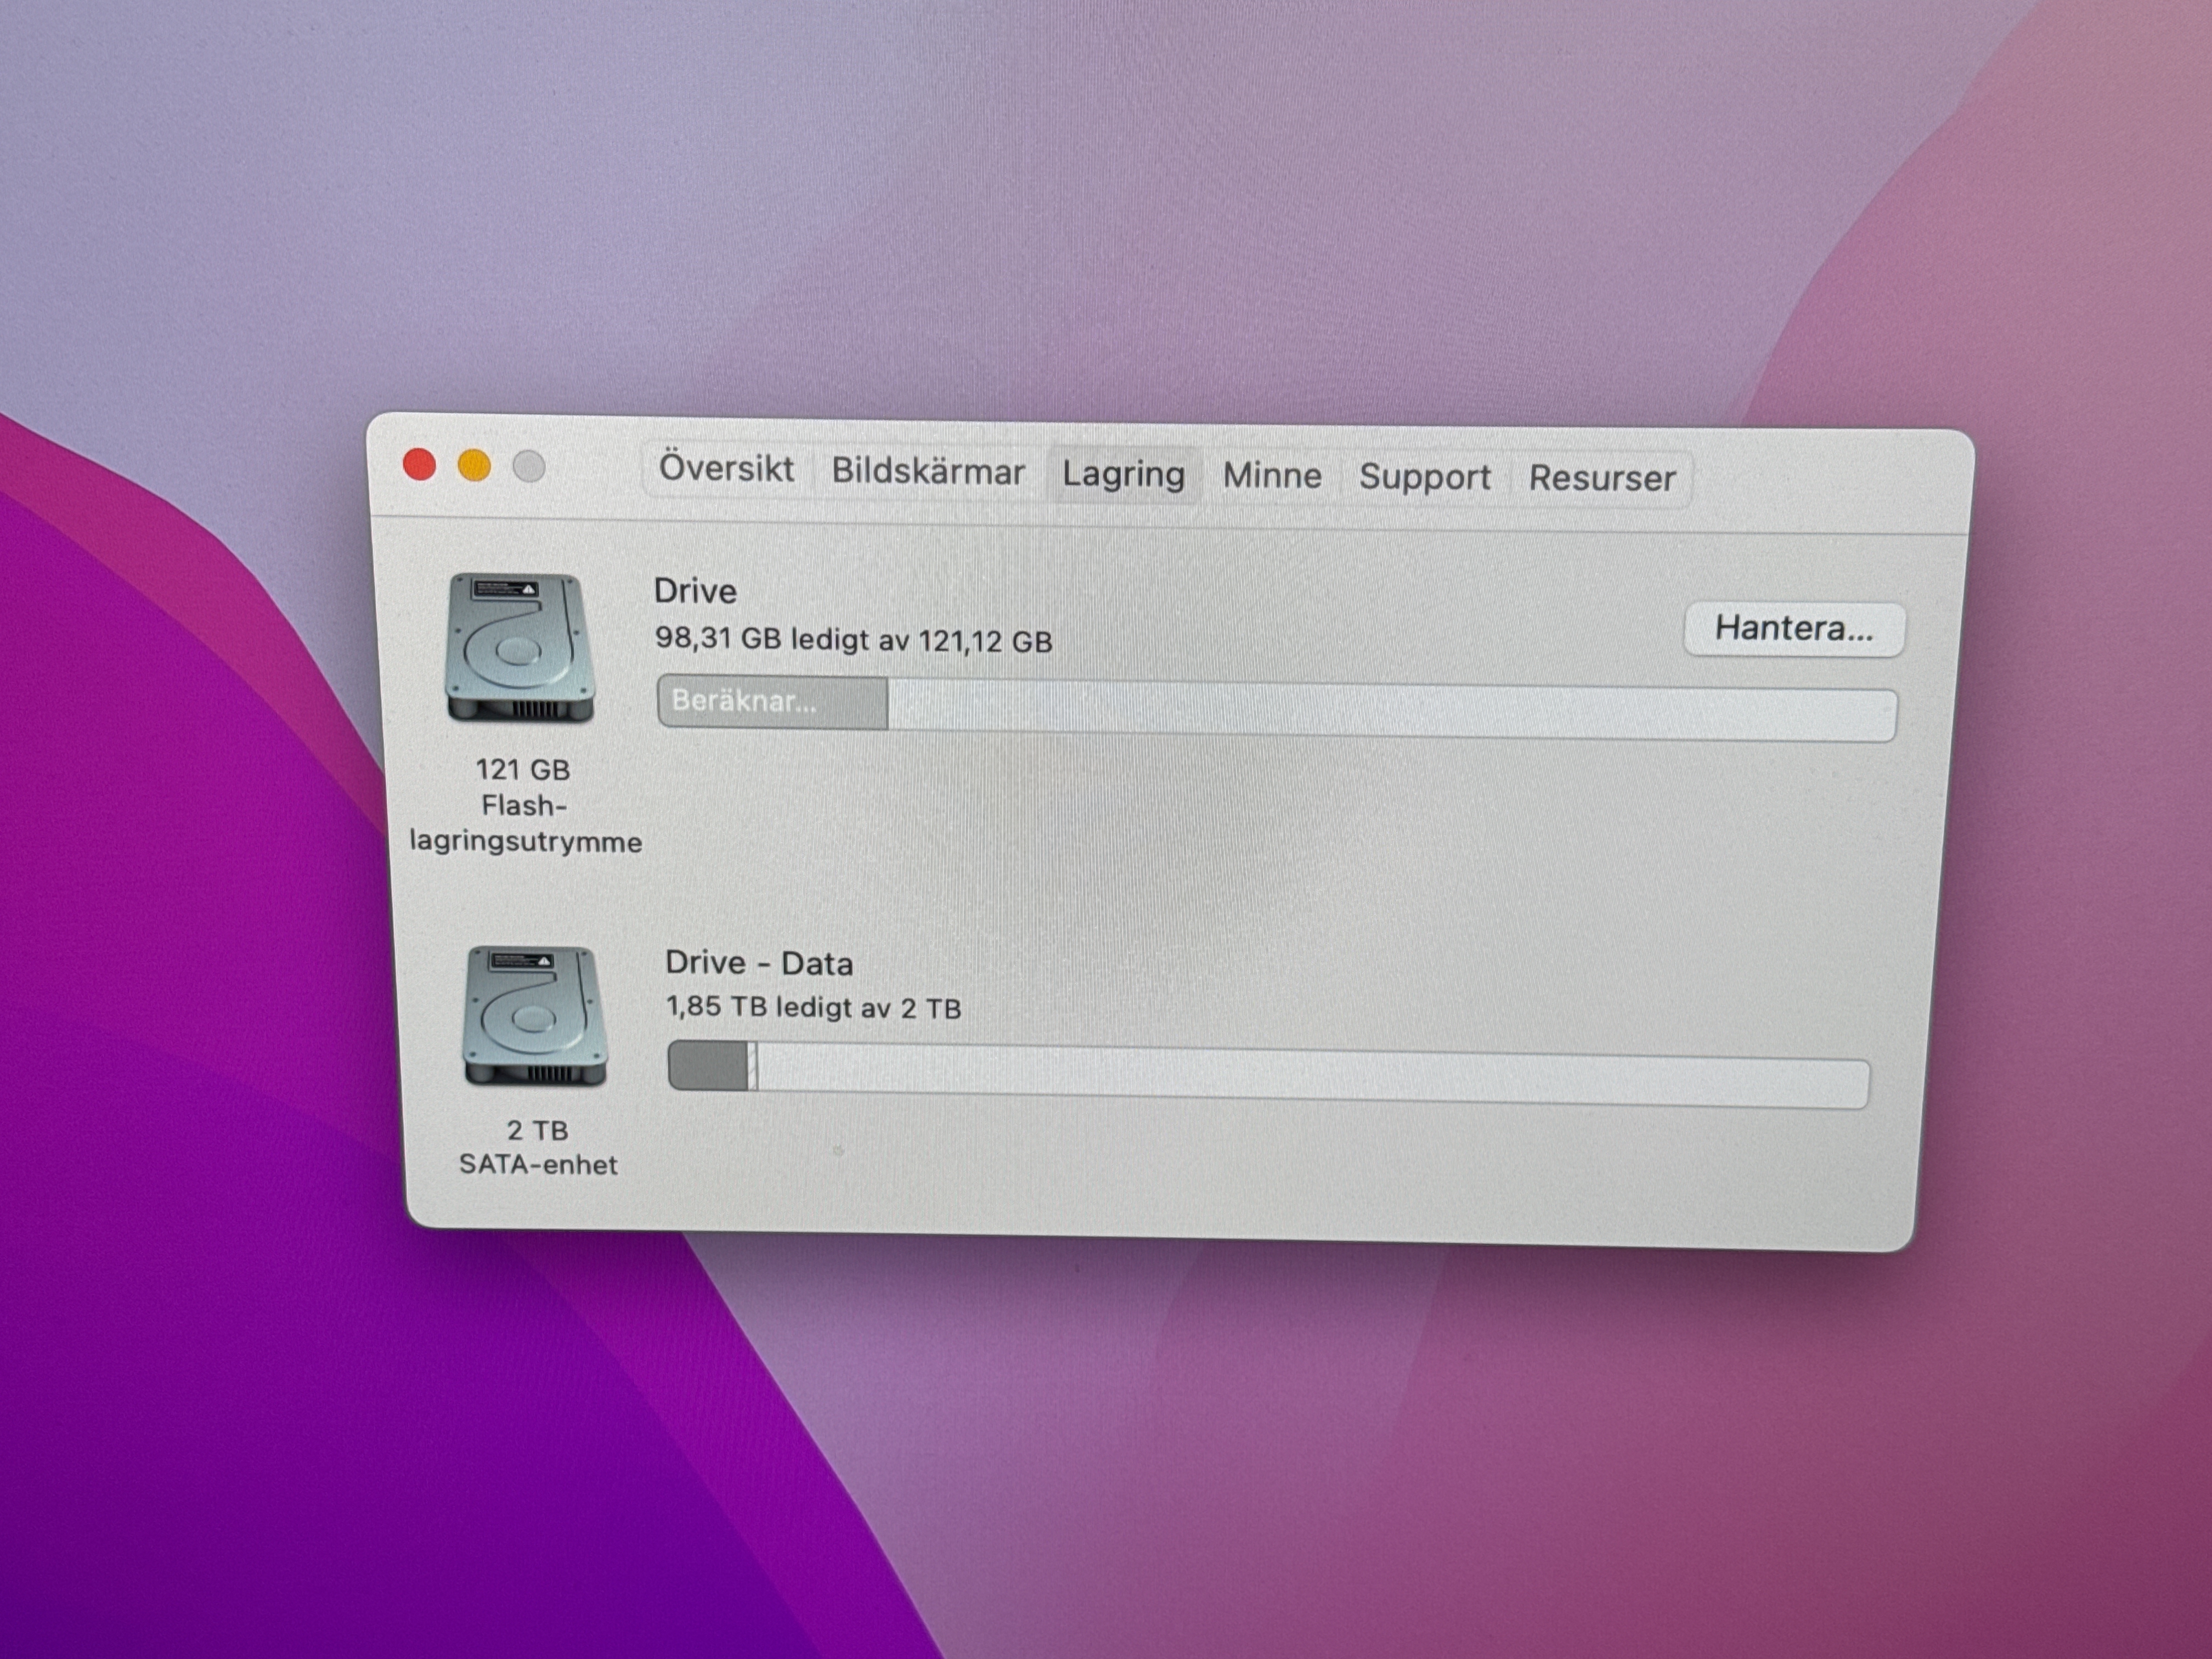The image size is (2212, 1659).
Task: Click the flash storage drive icon
Action: 520,647
